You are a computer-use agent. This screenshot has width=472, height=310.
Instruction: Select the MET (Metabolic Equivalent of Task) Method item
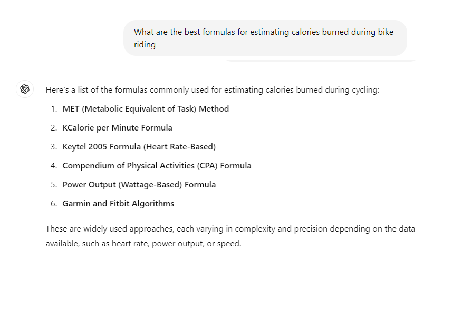coord(146,109)
